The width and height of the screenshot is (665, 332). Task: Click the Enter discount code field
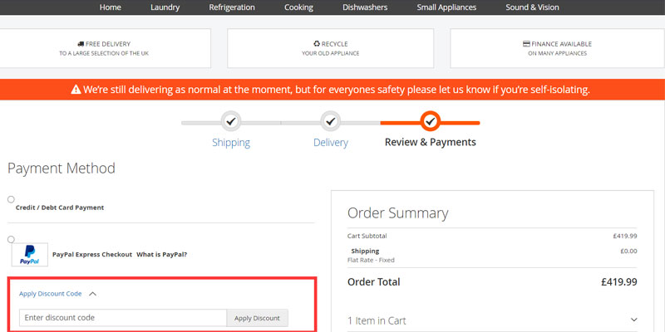[x=122, y=318]
